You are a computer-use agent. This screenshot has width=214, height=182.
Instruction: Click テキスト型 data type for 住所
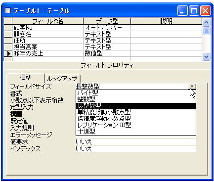point(107,41)
